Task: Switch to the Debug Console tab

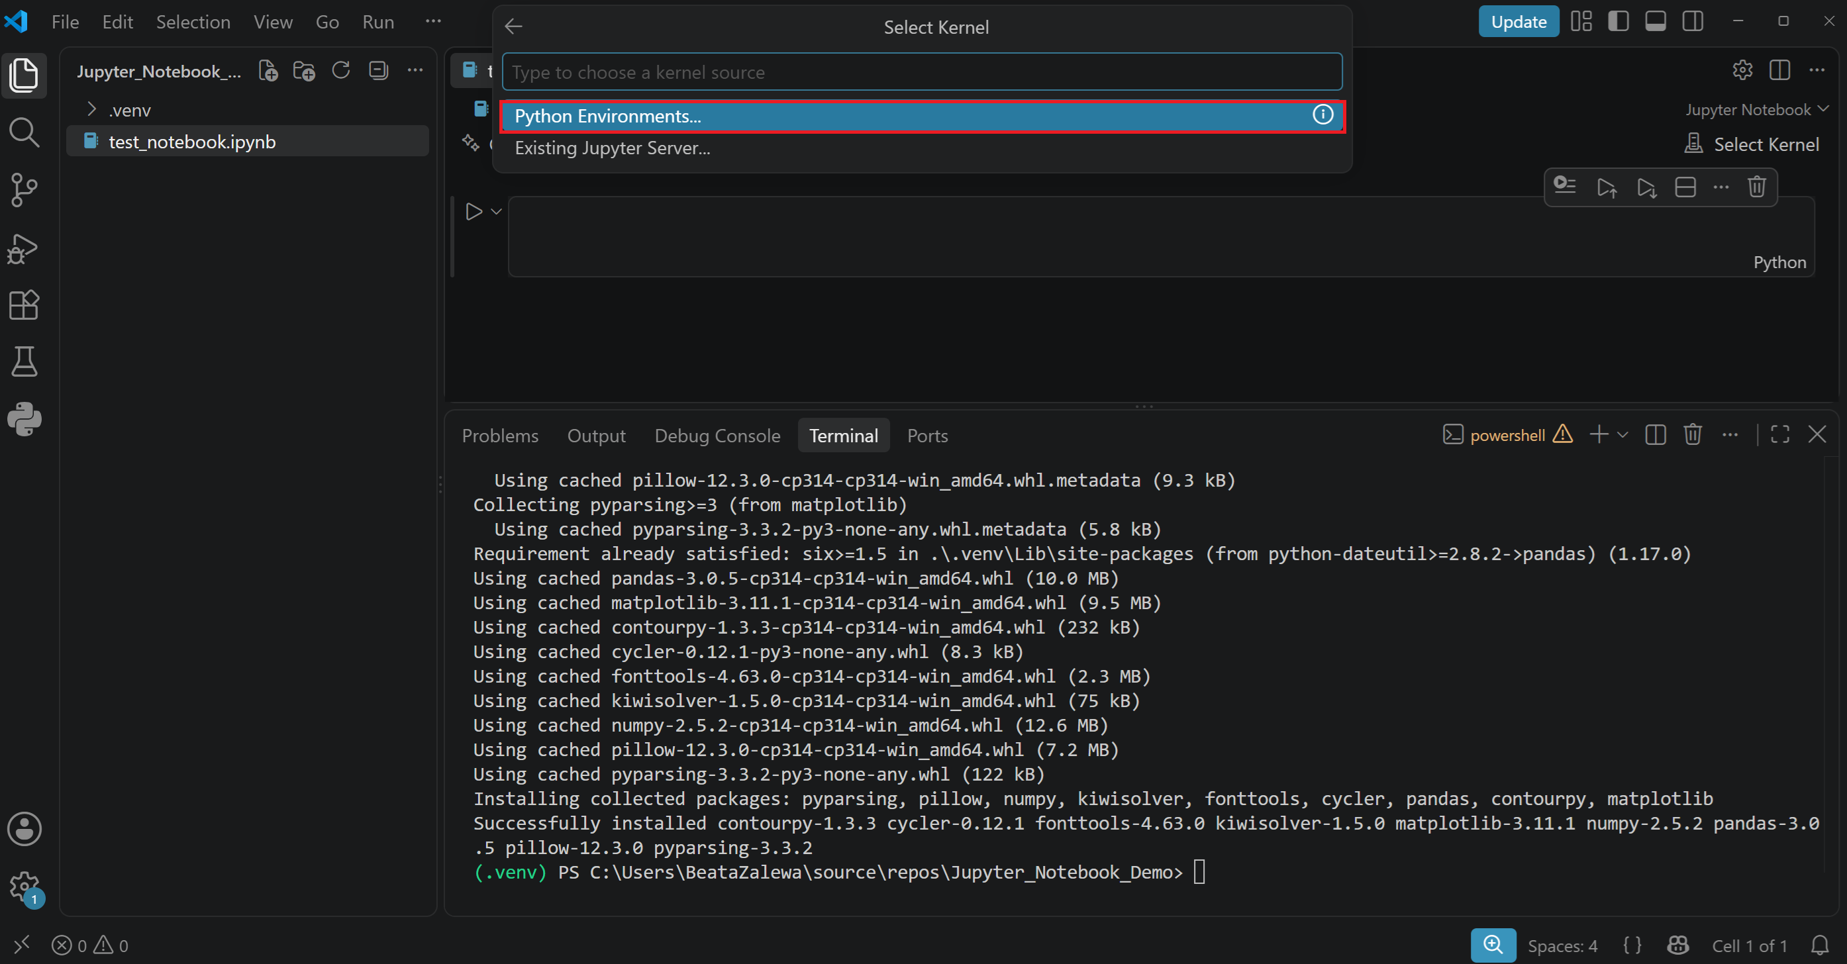Action: click(x=717, y=436)
